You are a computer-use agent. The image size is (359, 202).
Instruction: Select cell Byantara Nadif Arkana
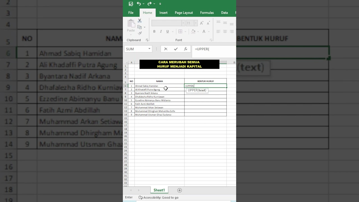tap(159, 93)
